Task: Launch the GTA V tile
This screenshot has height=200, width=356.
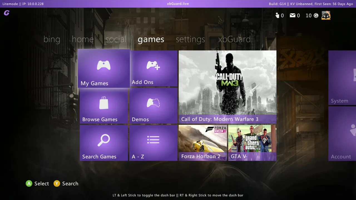Action: 252,143
